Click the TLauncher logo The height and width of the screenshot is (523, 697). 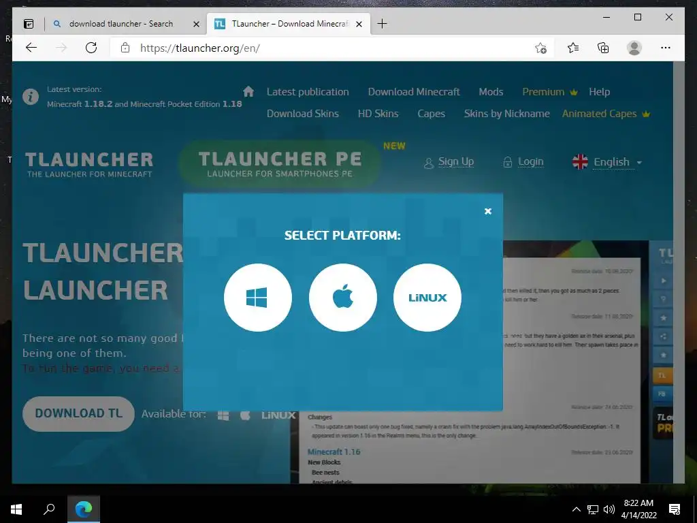(x=89, y=165)
